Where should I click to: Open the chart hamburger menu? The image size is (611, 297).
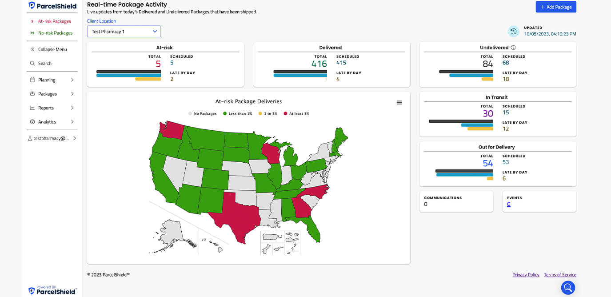(399, 103)
